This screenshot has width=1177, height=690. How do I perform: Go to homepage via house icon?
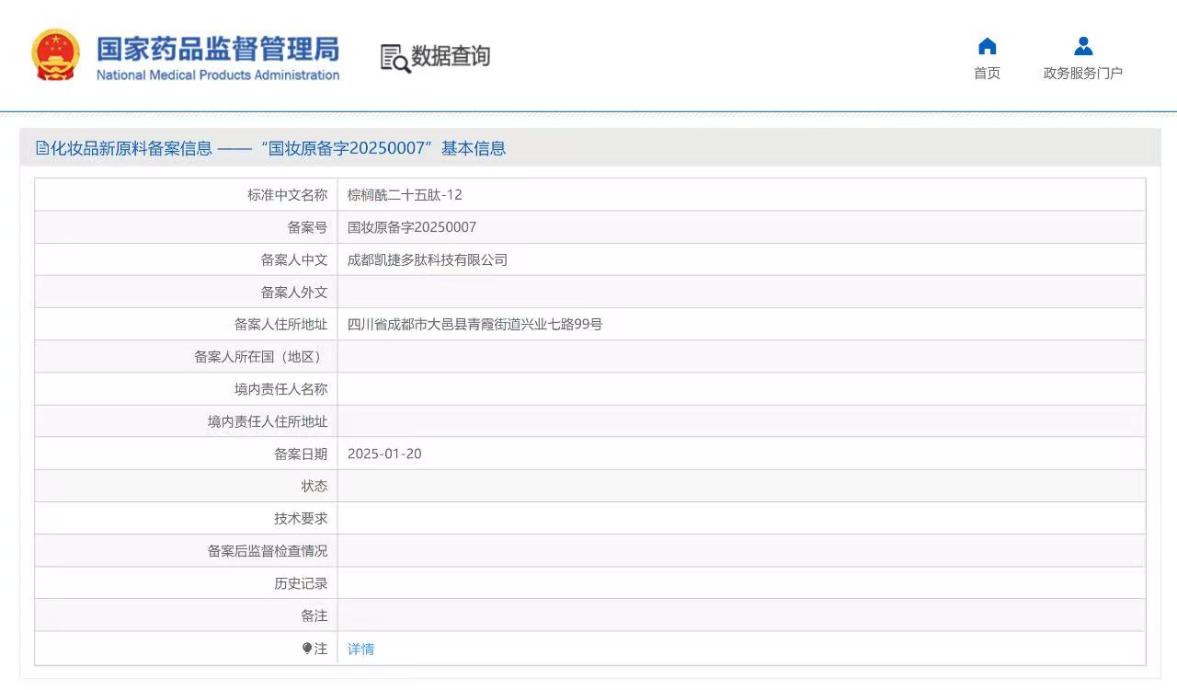click(x=987, y=47)
